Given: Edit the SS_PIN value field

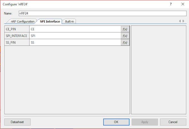Looking at the screenshot, I should (75, 42).
